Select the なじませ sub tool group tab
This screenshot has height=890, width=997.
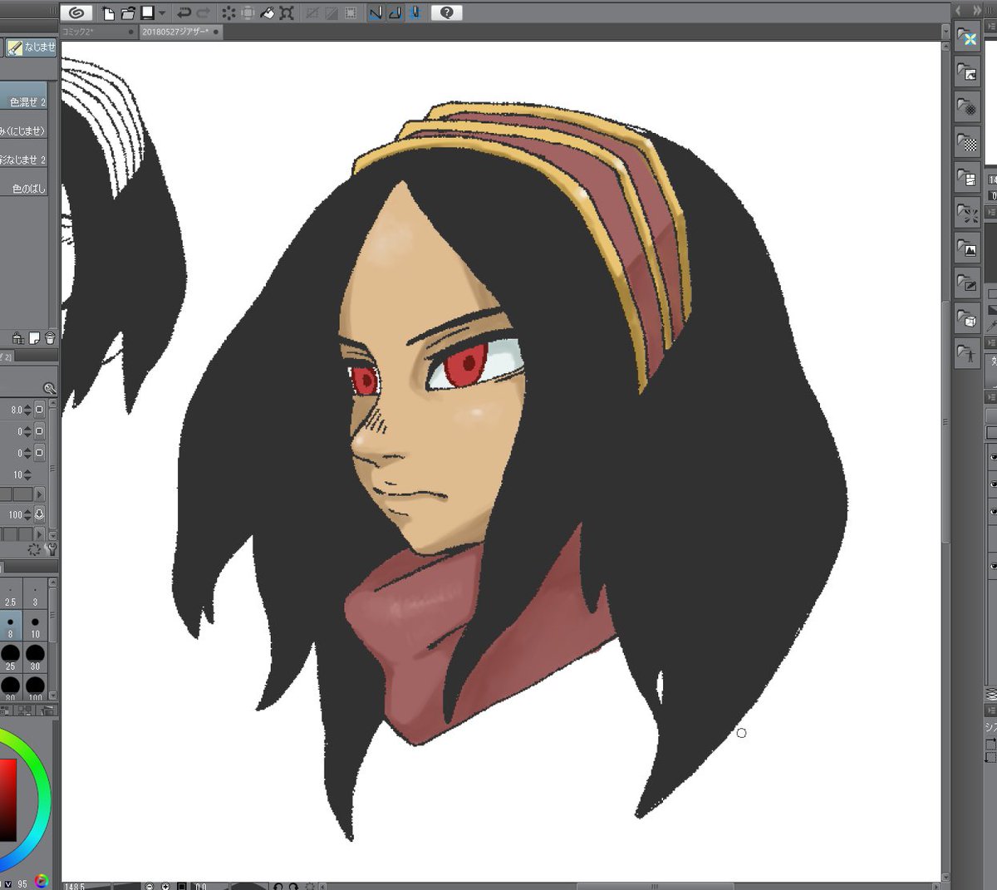[31, 47]
